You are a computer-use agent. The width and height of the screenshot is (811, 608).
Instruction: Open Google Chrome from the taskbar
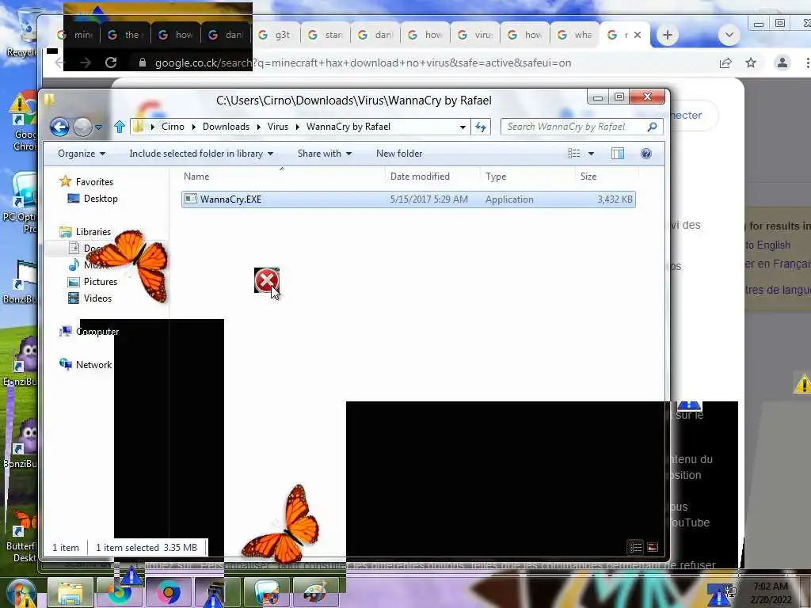click(169, 592)
